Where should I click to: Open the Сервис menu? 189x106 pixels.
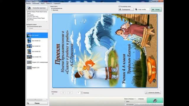(49, 4)
